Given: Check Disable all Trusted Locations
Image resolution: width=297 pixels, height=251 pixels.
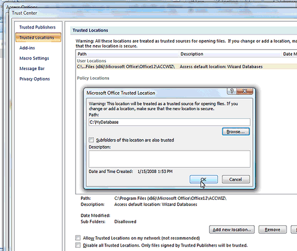Looking at the screenshot, I should [78, 245].
